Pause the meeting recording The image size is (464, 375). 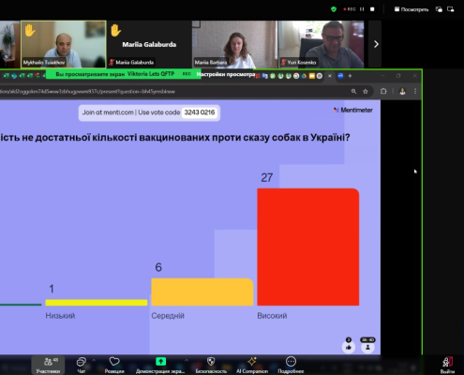[x=362, y=9]
